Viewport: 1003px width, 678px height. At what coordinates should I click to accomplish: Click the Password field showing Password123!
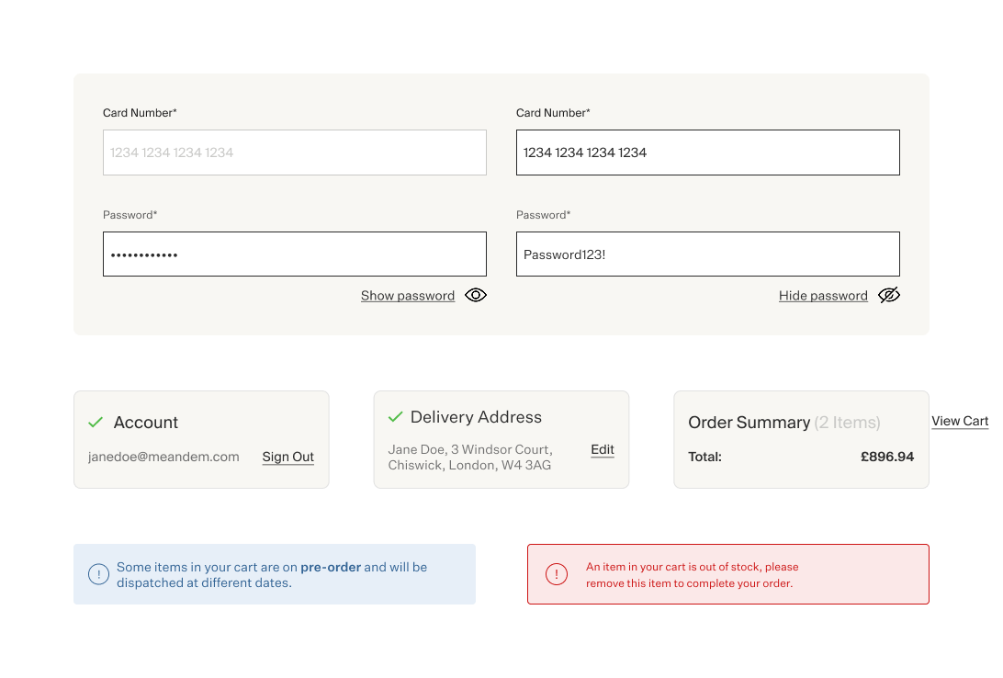click(x=707, y=254)
